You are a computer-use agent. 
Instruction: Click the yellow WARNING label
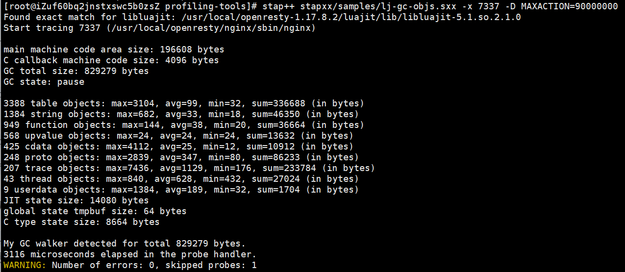(25, 265)
